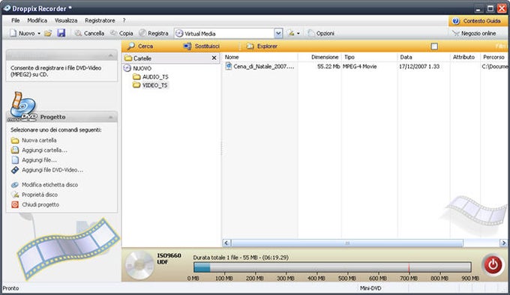This screenshot has width=510, height=295.
Task: Sort by the Data column header
Action: [424, 57]
